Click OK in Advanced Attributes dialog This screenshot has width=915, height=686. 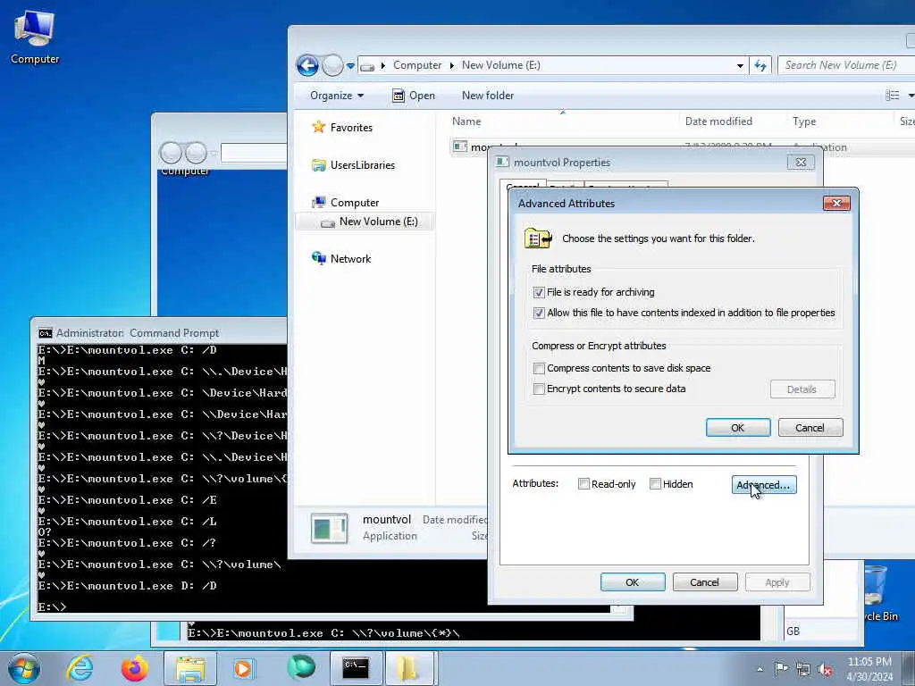737,428
